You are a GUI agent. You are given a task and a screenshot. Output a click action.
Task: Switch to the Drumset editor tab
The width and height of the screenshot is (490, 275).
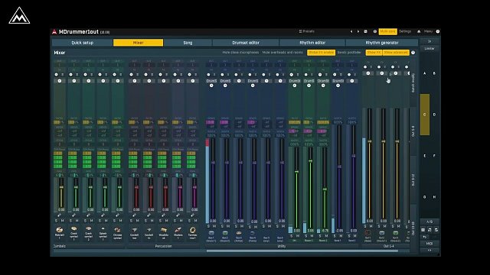coord(246,43)
